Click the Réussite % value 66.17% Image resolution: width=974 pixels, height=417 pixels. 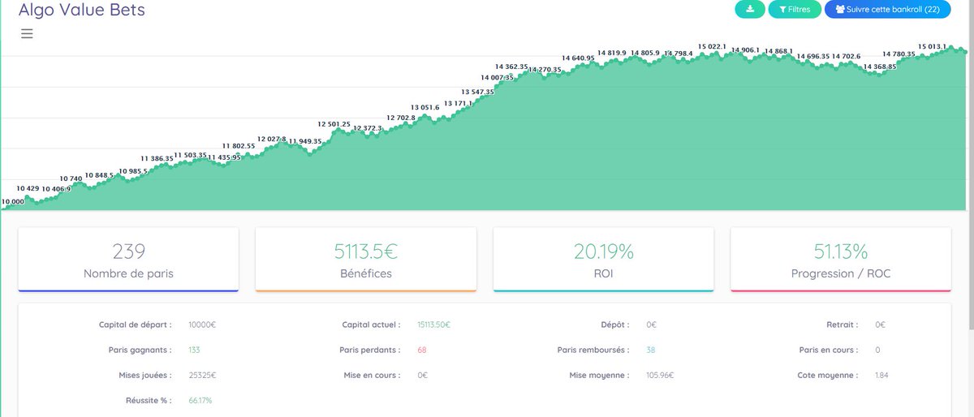click(200, 400)
